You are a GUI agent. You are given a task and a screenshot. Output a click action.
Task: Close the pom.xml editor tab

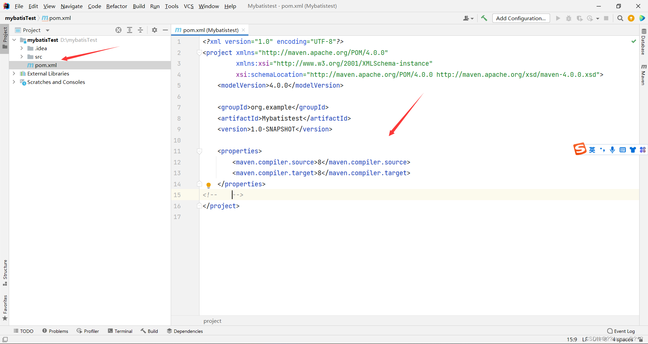click(x=244, y=30)
